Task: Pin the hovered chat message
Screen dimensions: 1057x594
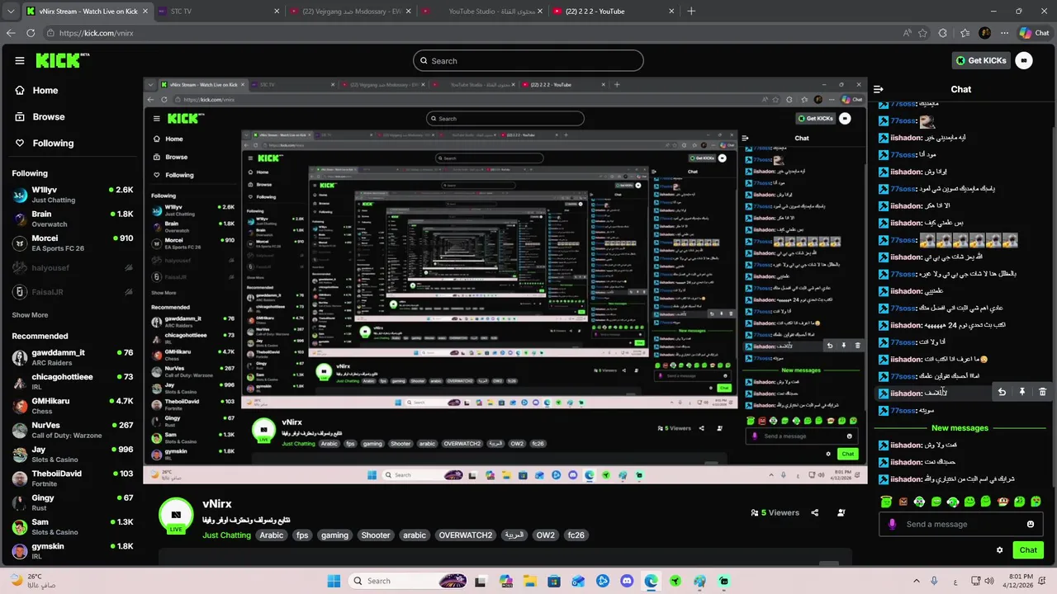Action: [1022, 393]
